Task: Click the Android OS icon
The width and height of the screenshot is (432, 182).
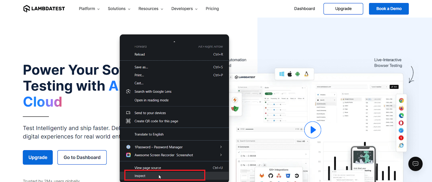Action: coord(298,74)
